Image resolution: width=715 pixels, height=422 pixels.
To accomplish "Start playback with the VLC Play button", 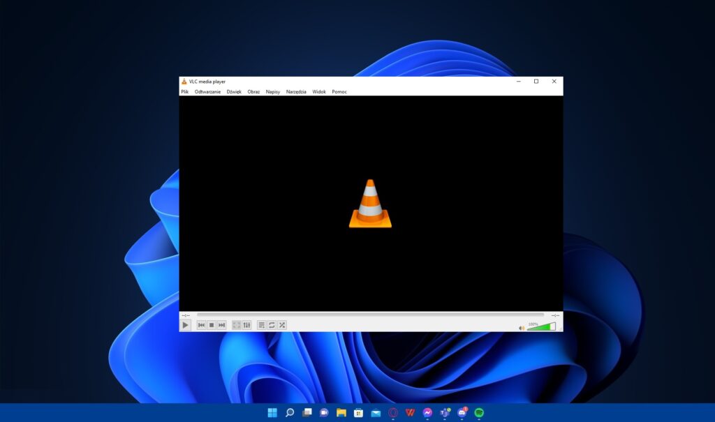I will point(185,325).
